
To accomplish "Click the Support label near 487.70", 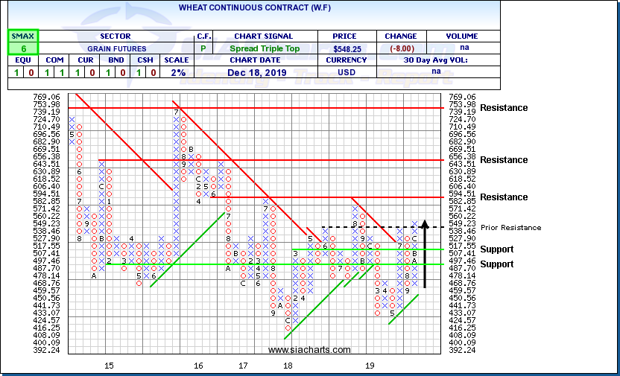I will (x=497, y=264).
